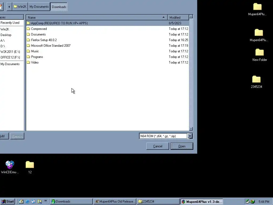
Task: Click the WinCDEmu desktop icon
Action: pyautogui.click(x=10, y=164)
